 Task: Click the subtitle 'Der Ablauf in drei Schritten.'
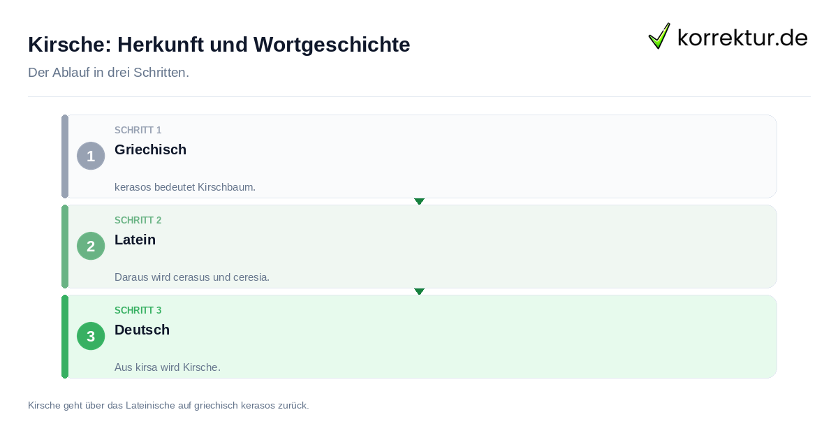click(108, 73)
